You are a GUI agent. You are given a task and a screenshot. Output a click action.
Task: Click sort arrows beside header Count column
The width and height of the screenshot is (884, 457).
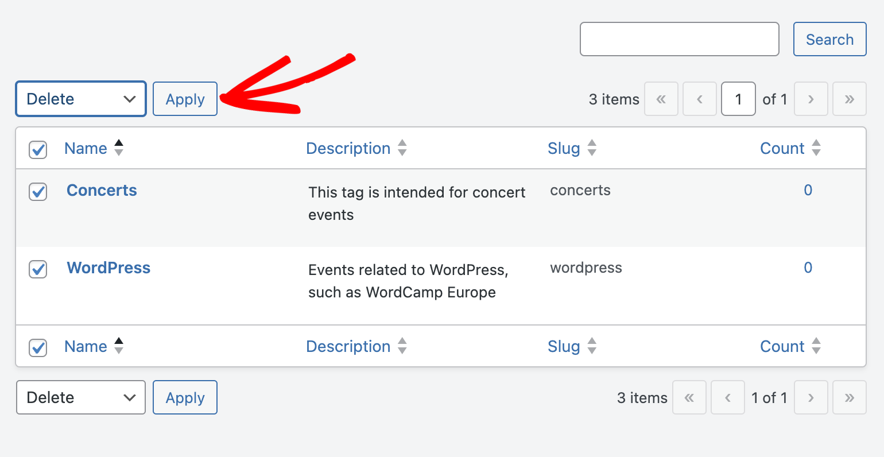[x=816, y=148]
